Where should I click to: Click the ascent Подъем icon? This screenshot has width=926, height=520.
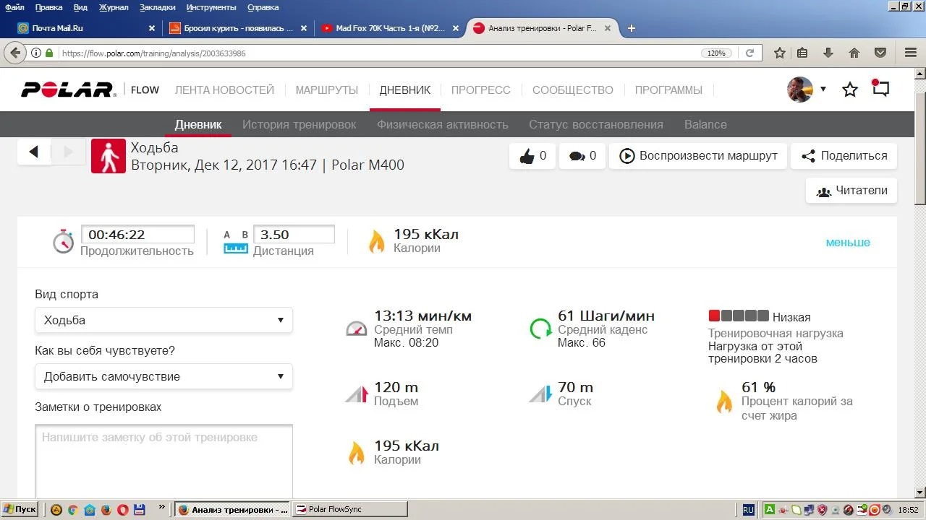click(357, 394)
